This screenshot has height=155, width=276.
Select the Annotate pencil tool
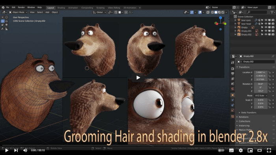coord(2,29)
